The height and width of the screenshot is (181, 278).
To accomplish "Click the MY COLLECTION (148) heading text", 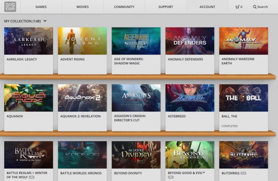I will point(23,21).
